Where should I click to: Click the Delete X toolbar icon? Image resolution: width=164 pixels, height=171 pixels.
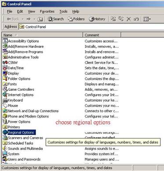click(129, 19)
